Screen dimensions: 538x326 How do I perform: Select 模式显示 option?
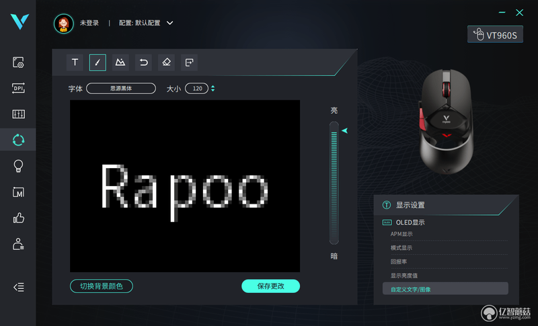401,248
